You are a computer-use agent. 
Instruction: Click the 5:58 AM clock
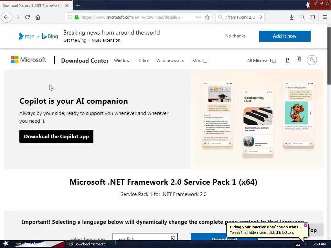click(x=319, y=244)
